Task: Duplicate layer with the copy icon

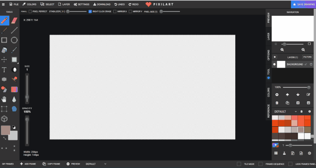Action: (287, 103)
